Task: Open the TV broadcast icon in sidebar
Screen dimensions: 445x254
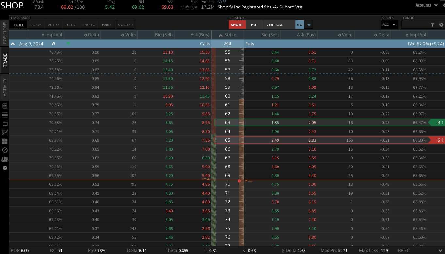Action: [x=5, y=124]
